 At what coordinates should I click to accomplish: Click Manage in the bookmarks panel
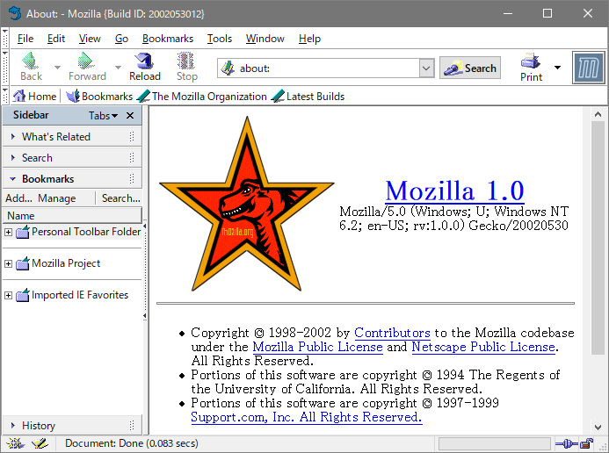pyautogui.click(x=57, y=198)
